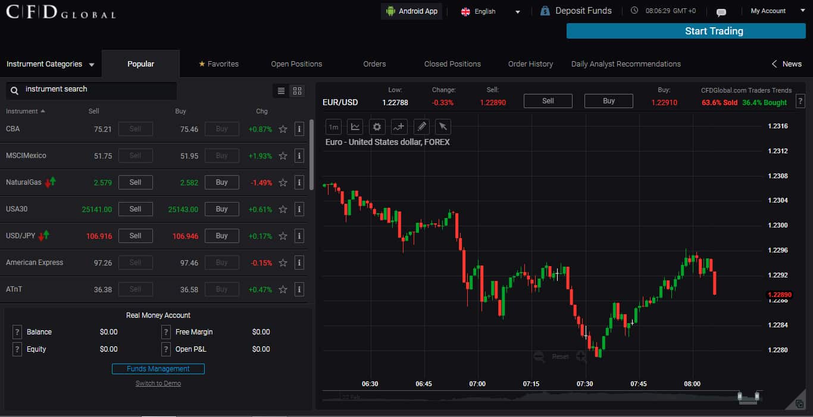Add indicator using the trend-plus icon
Viewport: 813px width, 417px height.
tap(399, 127)
